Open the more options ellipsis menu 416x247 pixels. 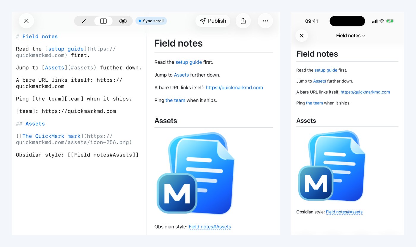pyautogui.click(x=265, y=21)
